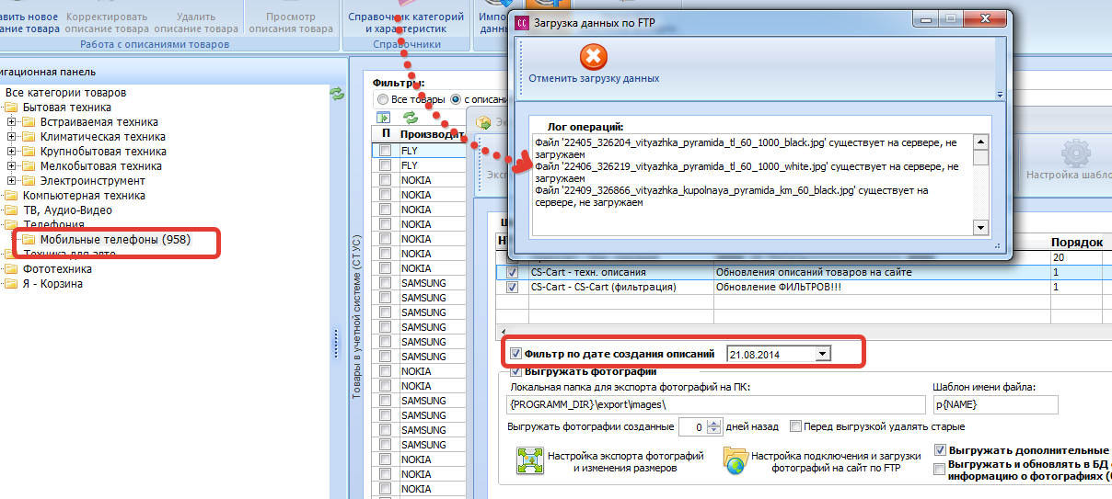Viewport: 1112px width, 499px height.
Task: Open photo export and resize settings icon
Action: 529,461
